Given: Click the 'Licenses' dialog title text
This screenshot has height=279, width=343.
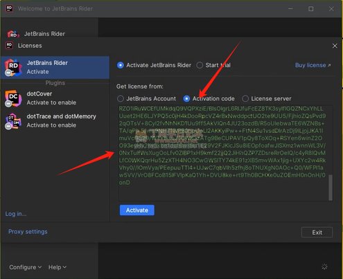Looking at the screenshot, I should tap(30, 46).
